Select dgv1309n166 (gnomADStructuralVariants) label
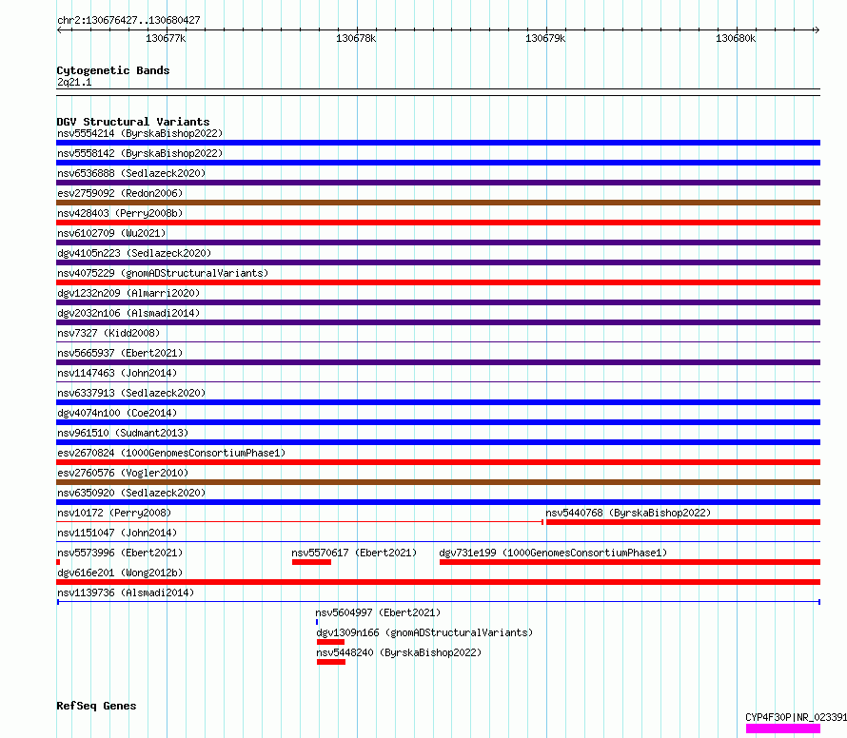The height and width of the screenshot is (738, 847). coord(424,632)
